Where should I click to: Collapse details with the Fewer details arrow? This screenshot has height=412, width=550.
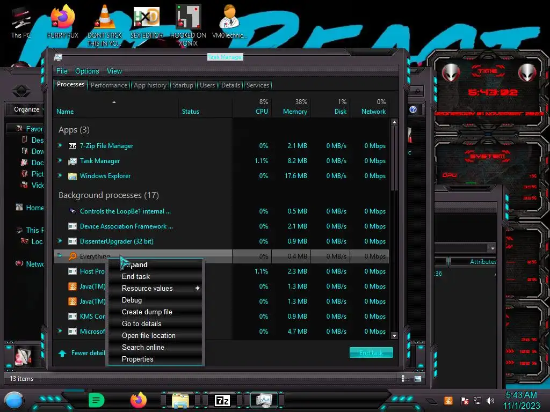click(62, 353)
